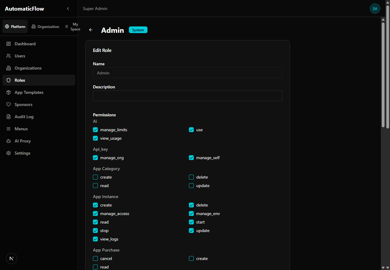Image resolution: width=390 pixels, height=270 pixels.
Task: Enable App Category update permission
Action: pyautogui.click(x=191, y=186)
